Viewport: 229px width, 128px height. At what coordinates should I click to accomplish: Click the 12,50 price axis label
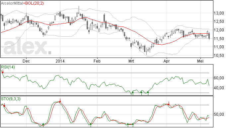click(219, 21)
